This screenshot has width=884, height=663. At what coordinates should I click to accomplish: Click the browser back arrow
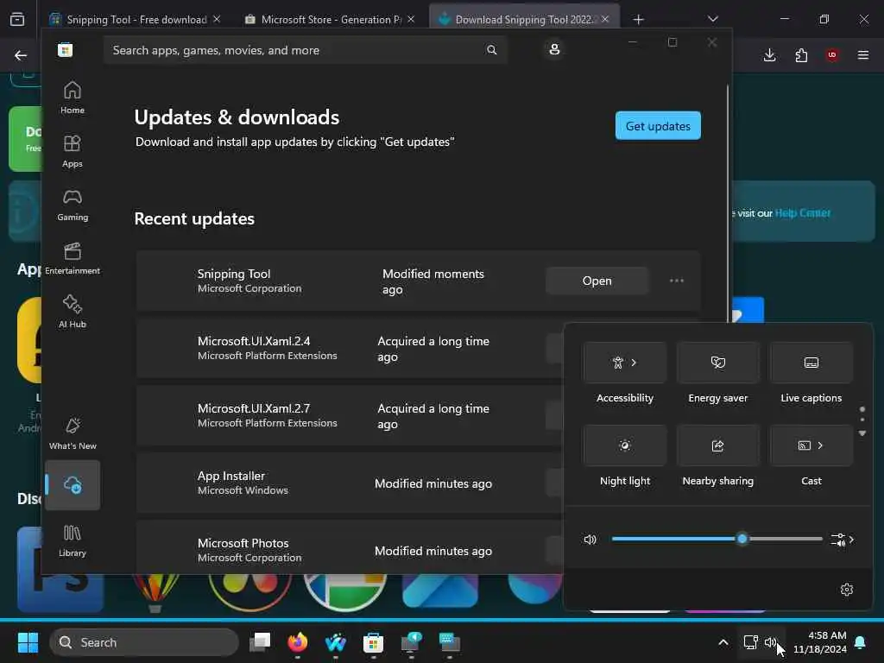point(21,55)
